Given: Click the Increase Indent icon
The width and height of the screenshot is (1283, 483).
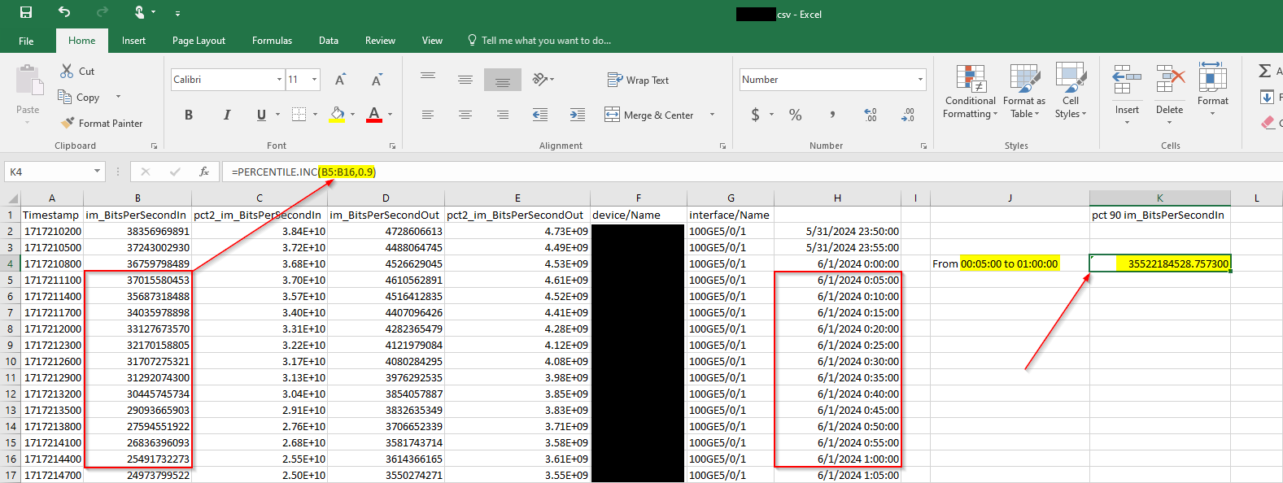Looking at the screenshot, I should coord(577,115).
